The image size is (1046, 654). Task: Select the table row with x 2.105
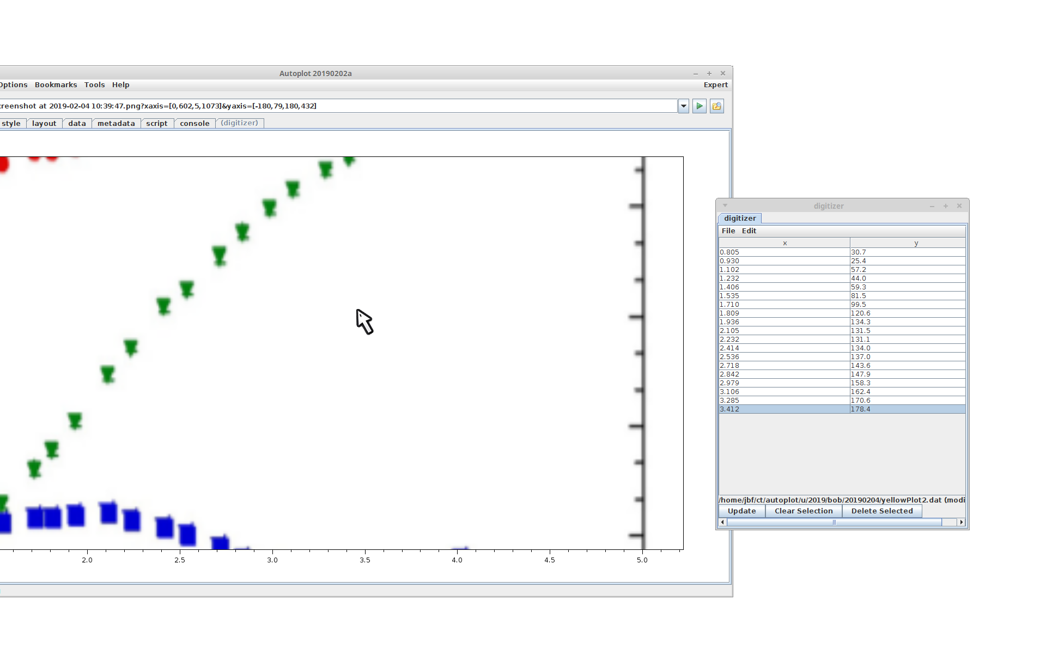(x=842, y=331)
